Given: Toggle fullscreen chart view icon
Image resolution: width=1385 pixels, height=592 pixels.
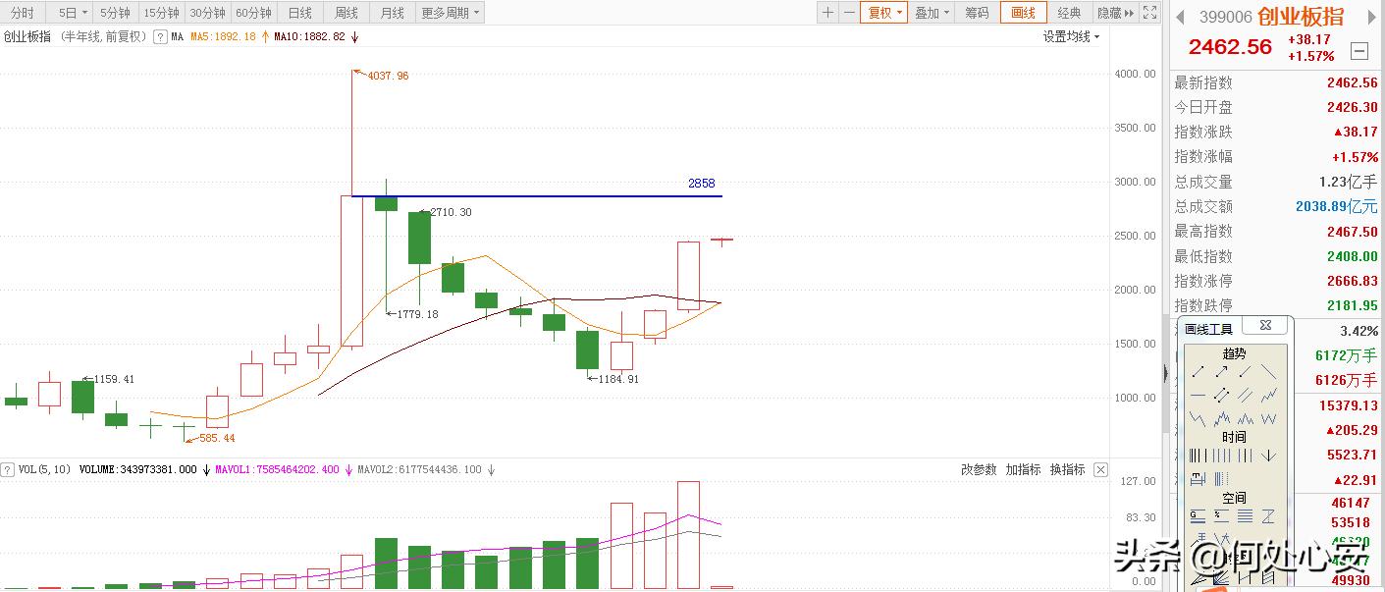Looking at the screenshot, I should tap(1150, 13).
